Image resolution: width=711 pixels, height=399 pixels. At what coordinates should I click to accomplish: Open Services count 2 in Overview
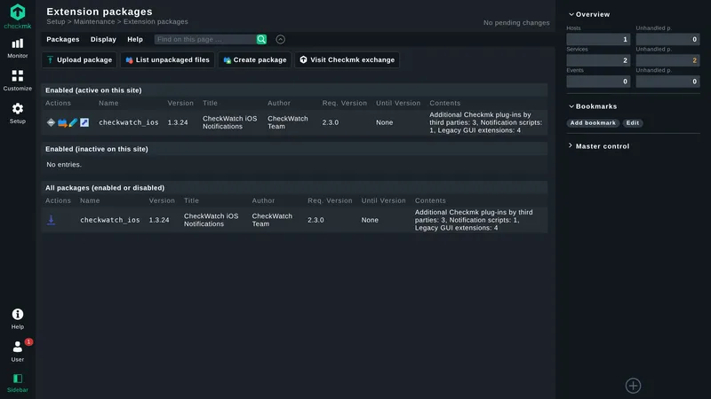598,60
